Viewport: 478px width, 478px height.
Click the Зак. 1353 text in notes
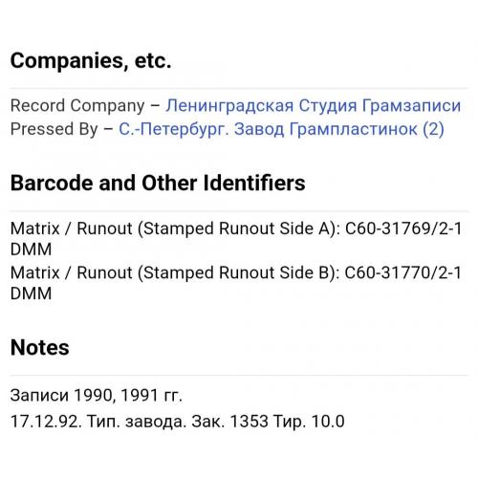tap(229, 422)
